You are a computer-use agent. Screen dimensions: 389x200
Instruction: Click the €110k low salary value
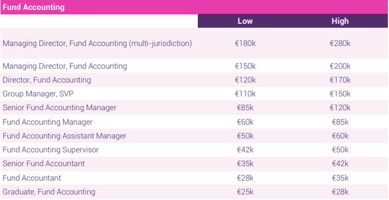[246, 94]
